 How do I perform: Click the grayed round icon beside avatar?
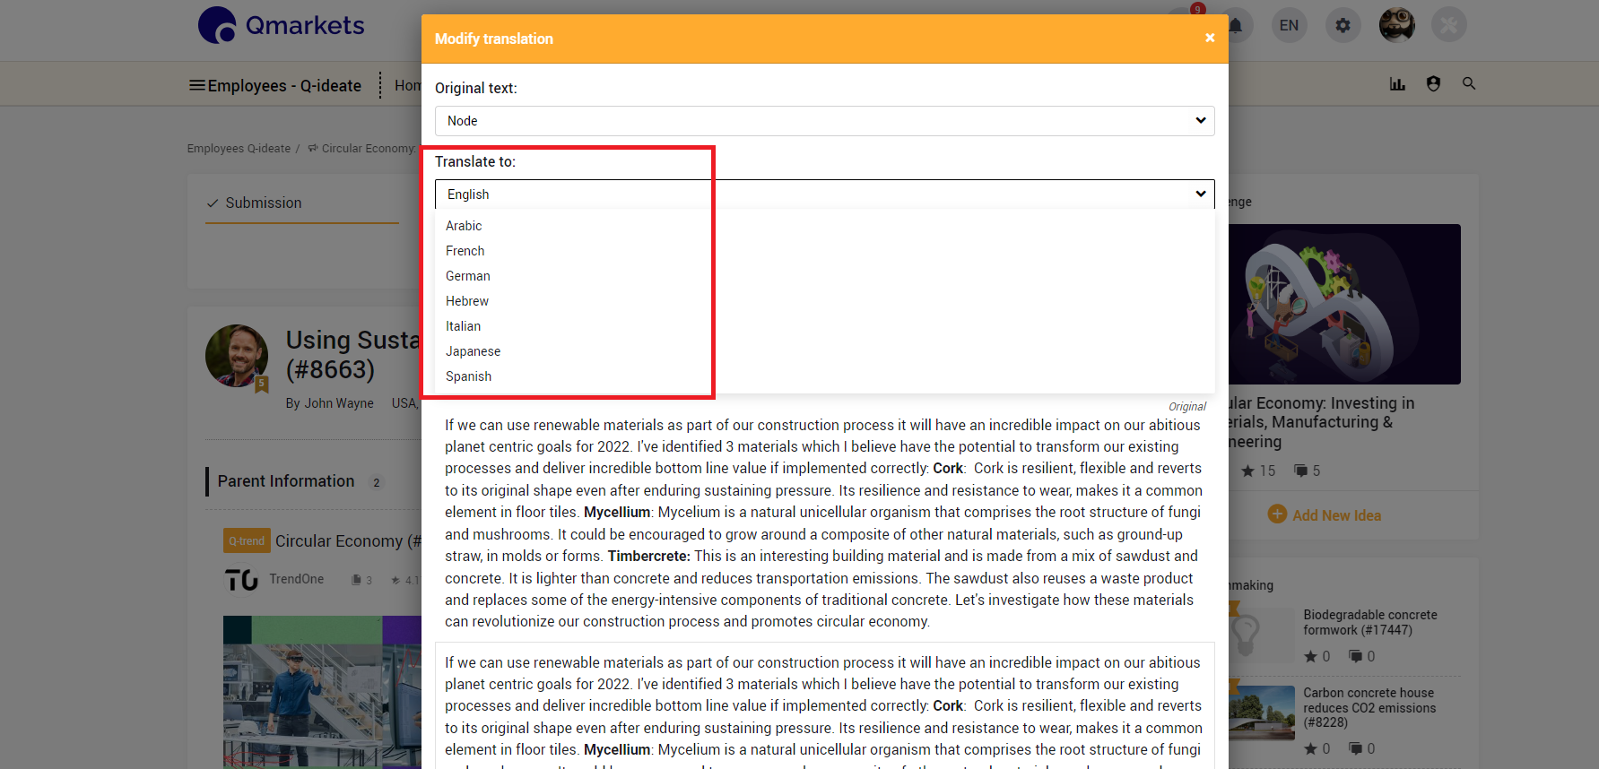pyautogui.click(x=1449, y=25)
